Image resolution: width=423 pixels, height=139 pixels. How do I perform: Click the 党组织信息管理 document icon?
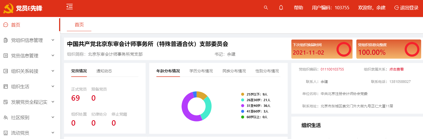[6, 40]
